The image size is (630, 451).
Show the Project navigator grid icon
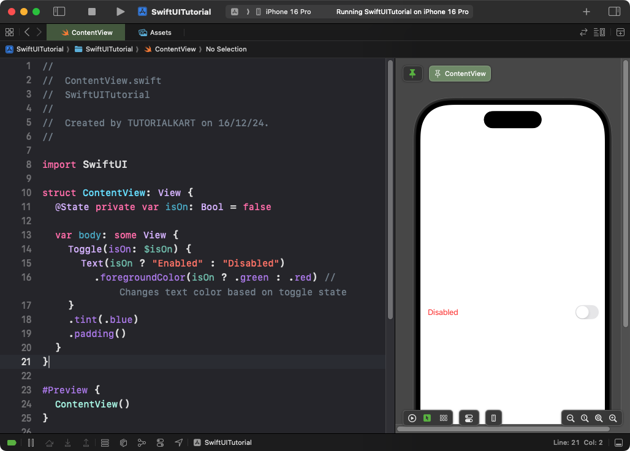(9, 32)
